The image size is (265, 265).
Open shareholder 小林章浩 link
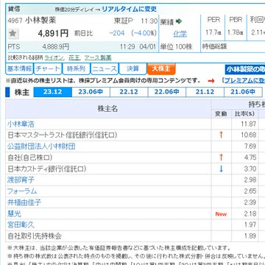click(21, 124)
